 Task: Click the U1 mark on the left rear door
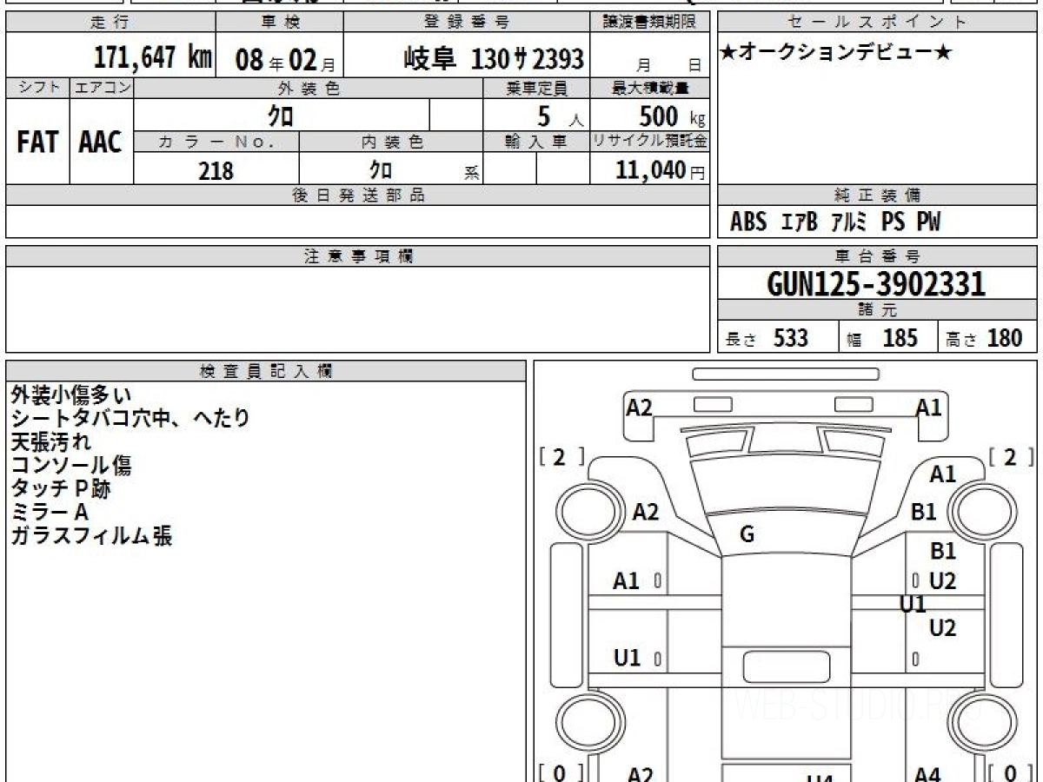point(627,659)
